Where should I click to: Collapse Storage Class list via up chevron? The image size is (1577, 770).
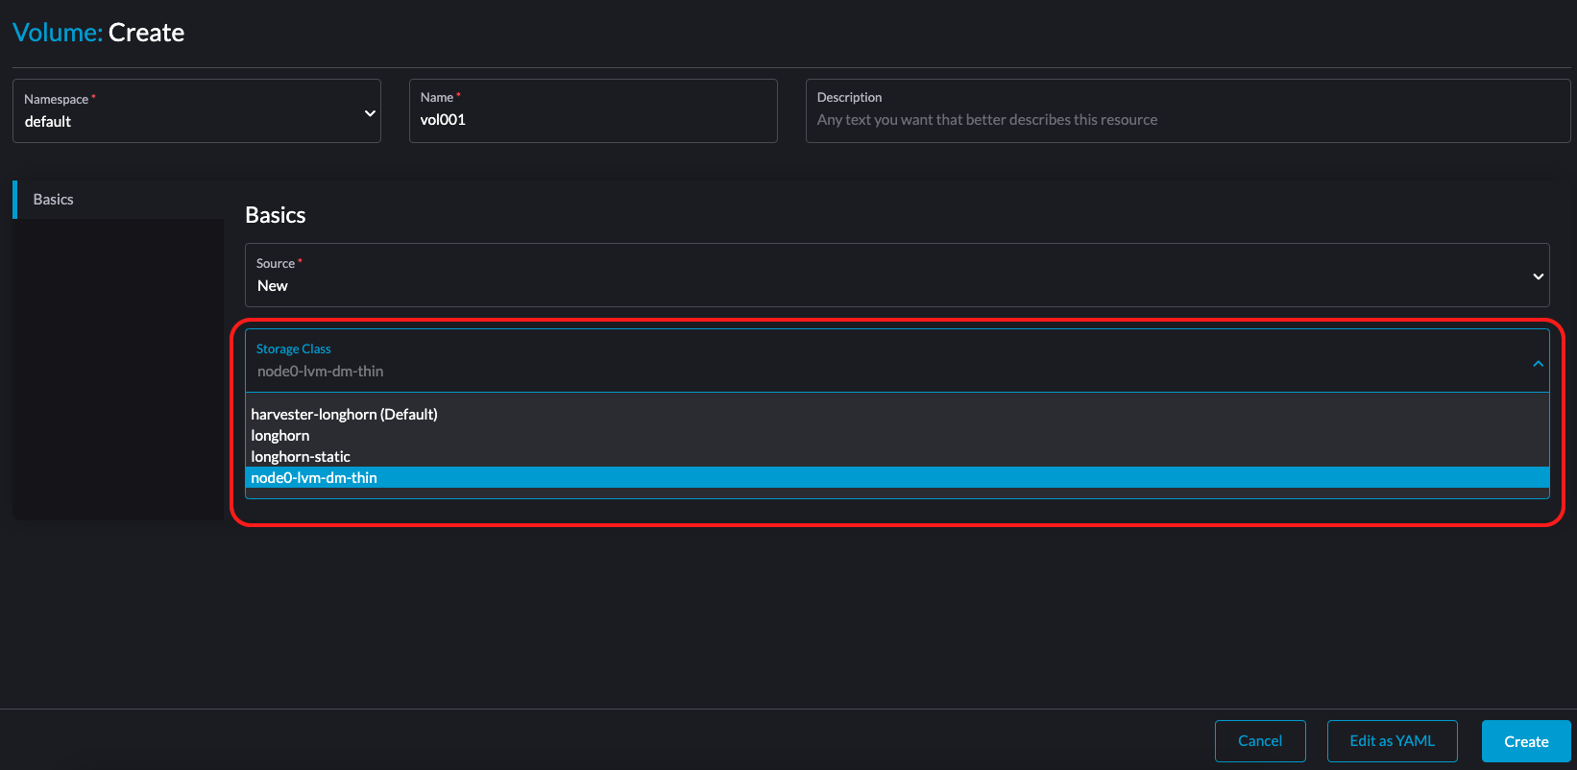(x=1538, y=364)
